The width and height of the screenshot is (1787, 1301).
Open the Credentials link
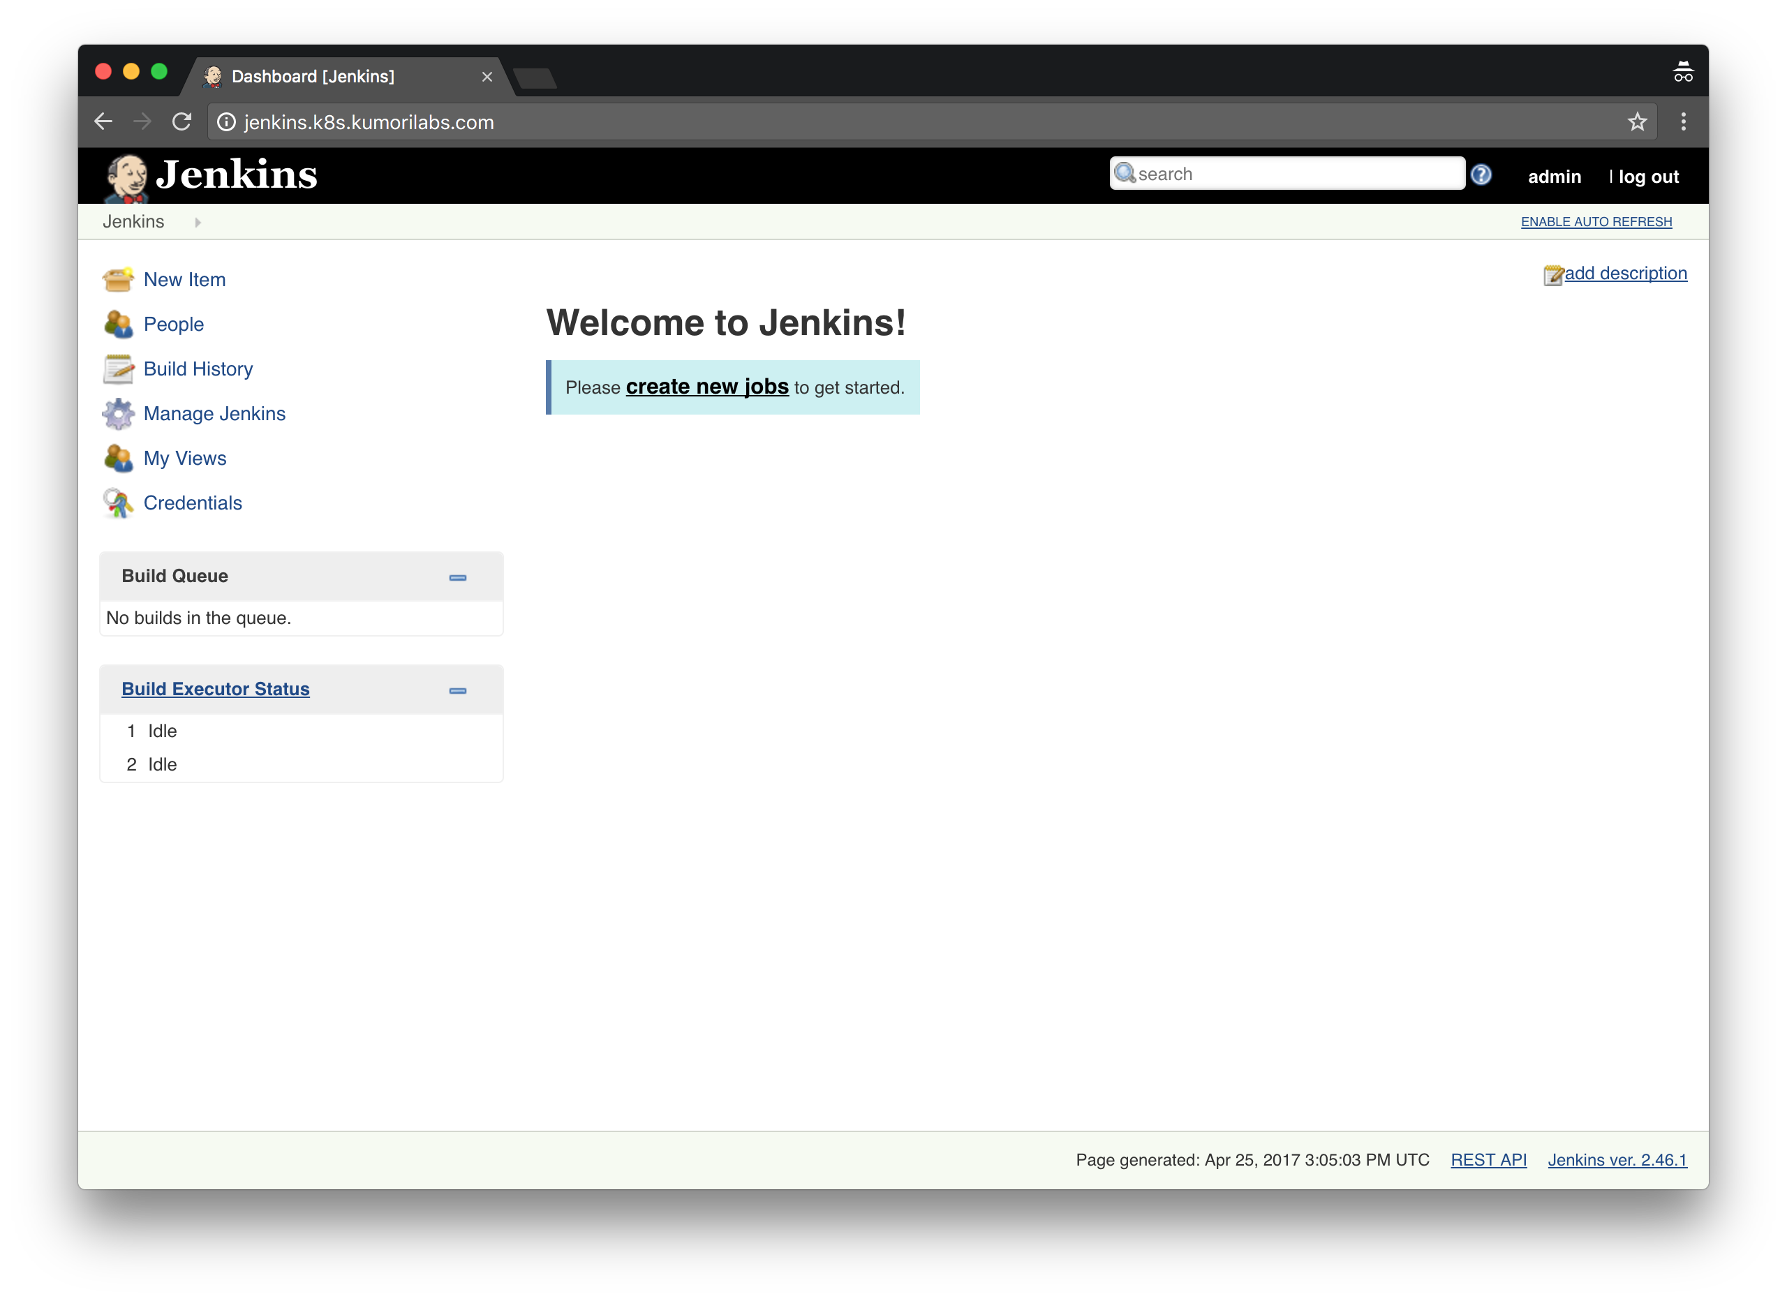pos(193,503)
